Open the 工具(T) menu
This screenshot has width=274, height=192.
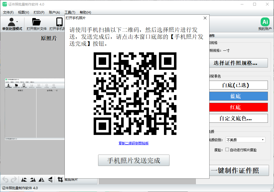[x=70, y=12]
